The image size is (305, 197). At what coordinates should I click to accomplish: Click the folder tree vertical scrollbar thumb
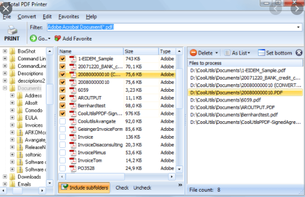coord(50,94)
